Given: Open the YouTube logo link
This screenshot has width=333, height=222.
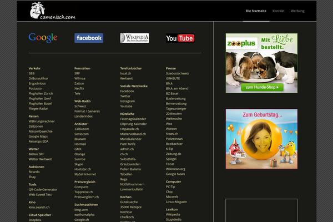Looking at the screenshot, I should pyautogui.click(x=180, y=38).
